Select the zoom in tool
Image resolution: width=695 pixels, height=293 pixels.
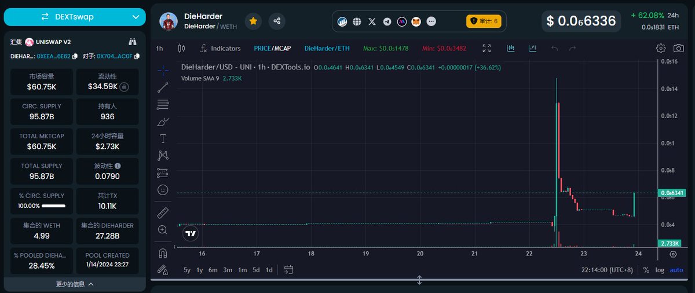coord(163,230)
